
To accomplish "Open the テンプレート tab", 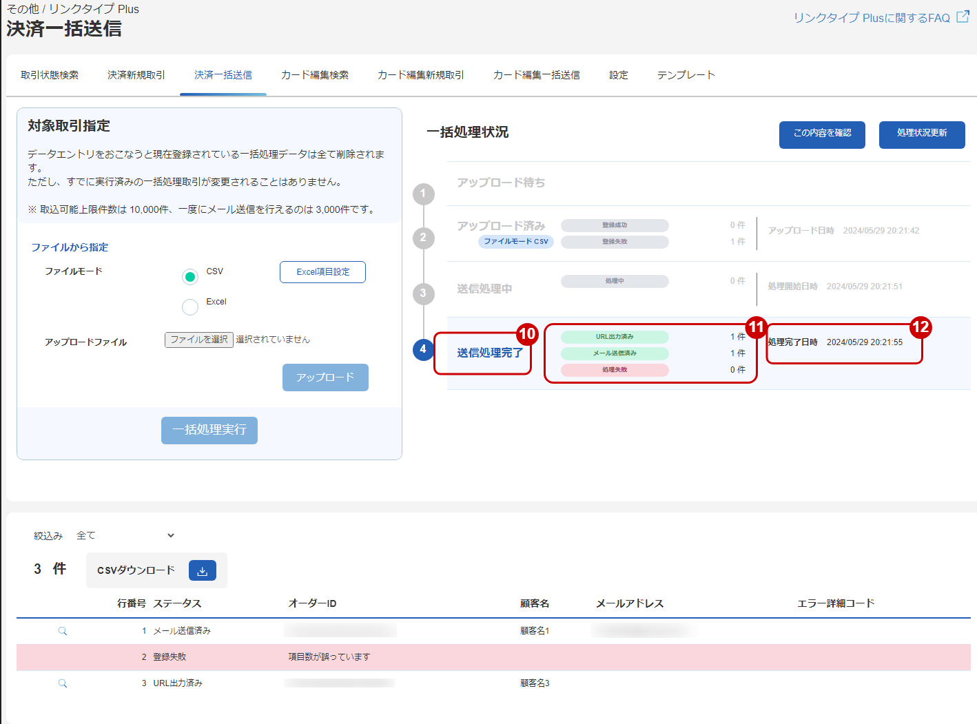I will [x=686, y=75].
